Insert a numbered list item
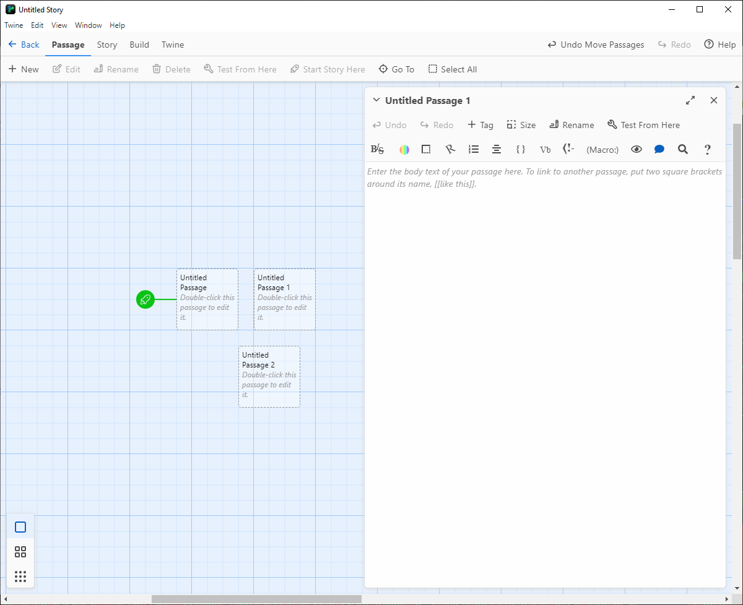Screen dimensions: 743x605 [x=474, y=149]
